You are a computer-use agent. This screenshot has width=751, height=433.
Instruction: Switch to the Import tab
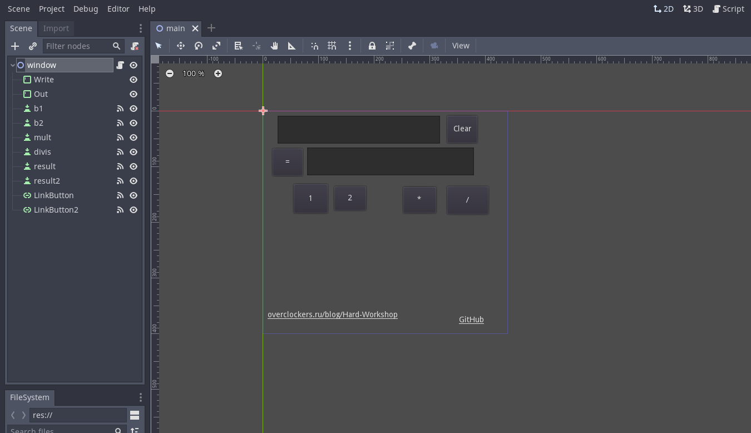(56, 28)
